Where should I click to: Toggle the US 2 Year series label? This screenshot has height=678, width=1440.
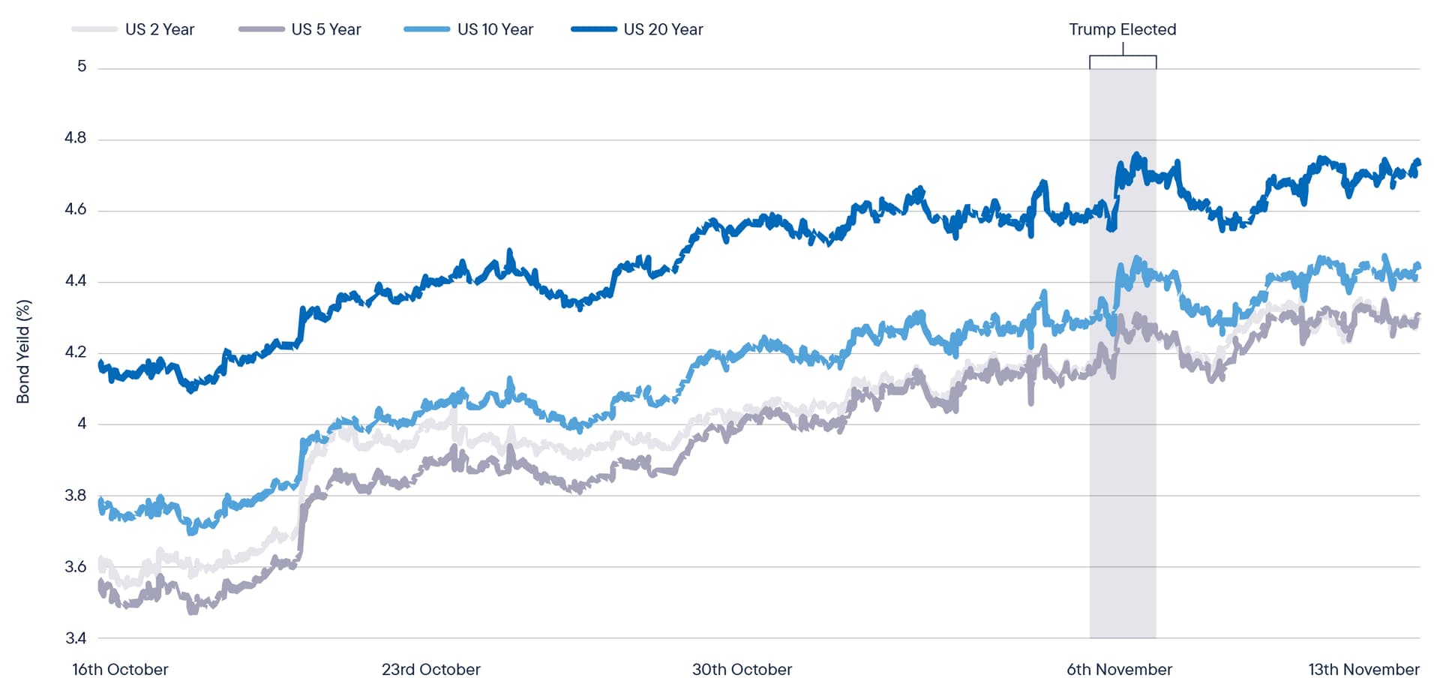160,29
